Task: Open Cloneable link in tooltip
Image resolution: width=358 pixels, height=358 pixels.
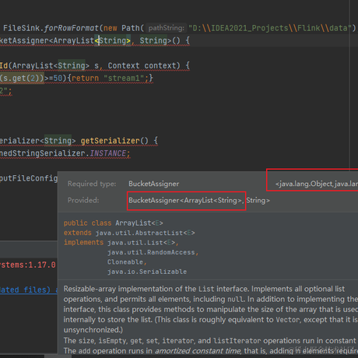Action: coord(125,262)
